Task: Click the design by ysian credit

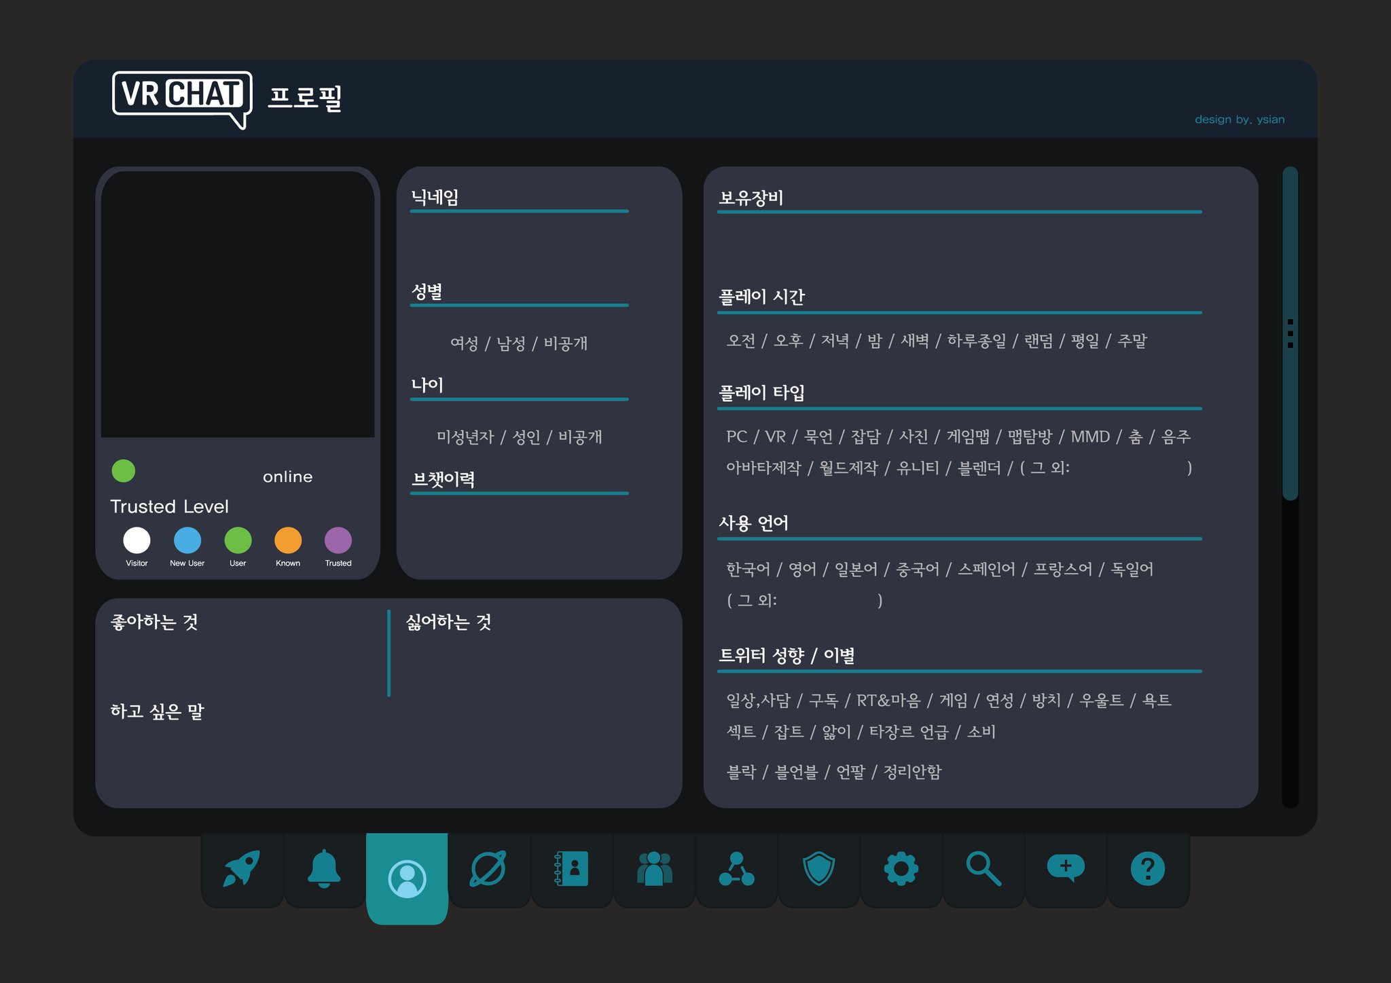Action: [1240, 119]
